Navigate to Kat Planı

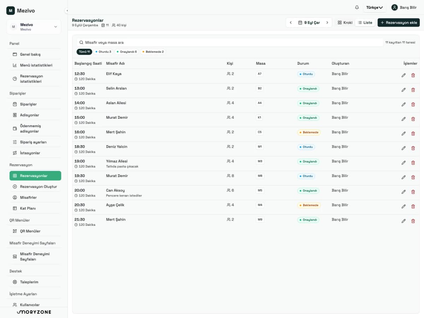[35, 208]
